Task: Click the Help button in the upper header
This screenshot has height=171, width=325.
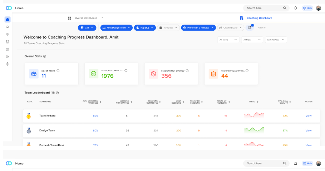Action: pyautogui.click(x=307, y=8)
